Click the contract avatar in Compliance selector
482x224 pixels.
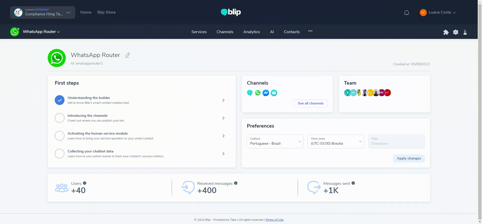[x=18, y=13]
